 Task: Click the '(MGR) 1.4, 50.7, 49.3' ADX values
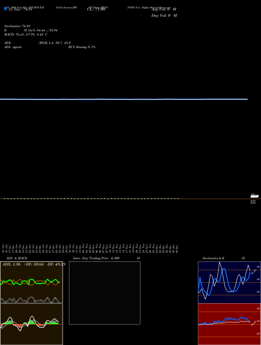[x=54, y=43]
